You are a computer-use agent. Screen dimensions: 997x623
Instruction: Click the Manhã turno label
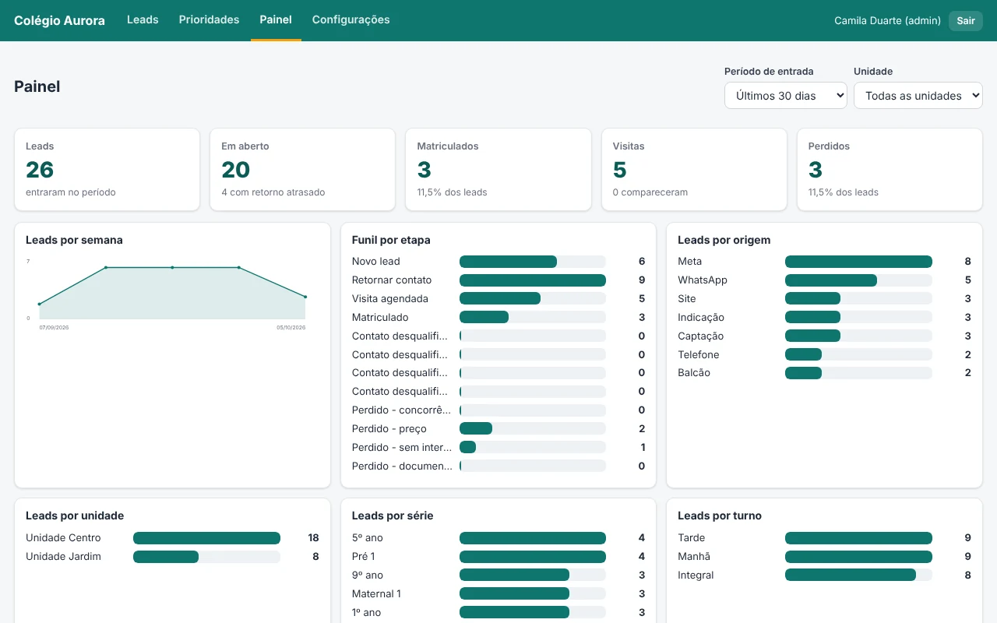(x=694, y=557)
